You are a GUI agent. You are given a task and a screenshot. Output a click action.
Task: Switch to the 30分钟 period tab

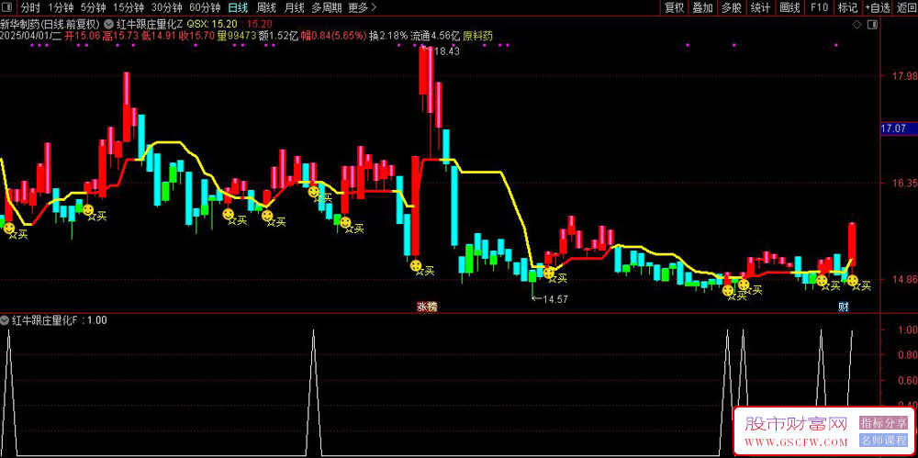pos(167,7)
